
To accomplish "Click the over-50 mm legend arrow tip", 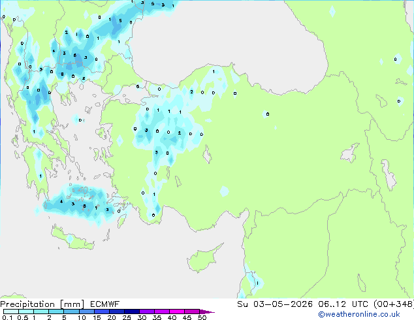I will coord(207,312).
